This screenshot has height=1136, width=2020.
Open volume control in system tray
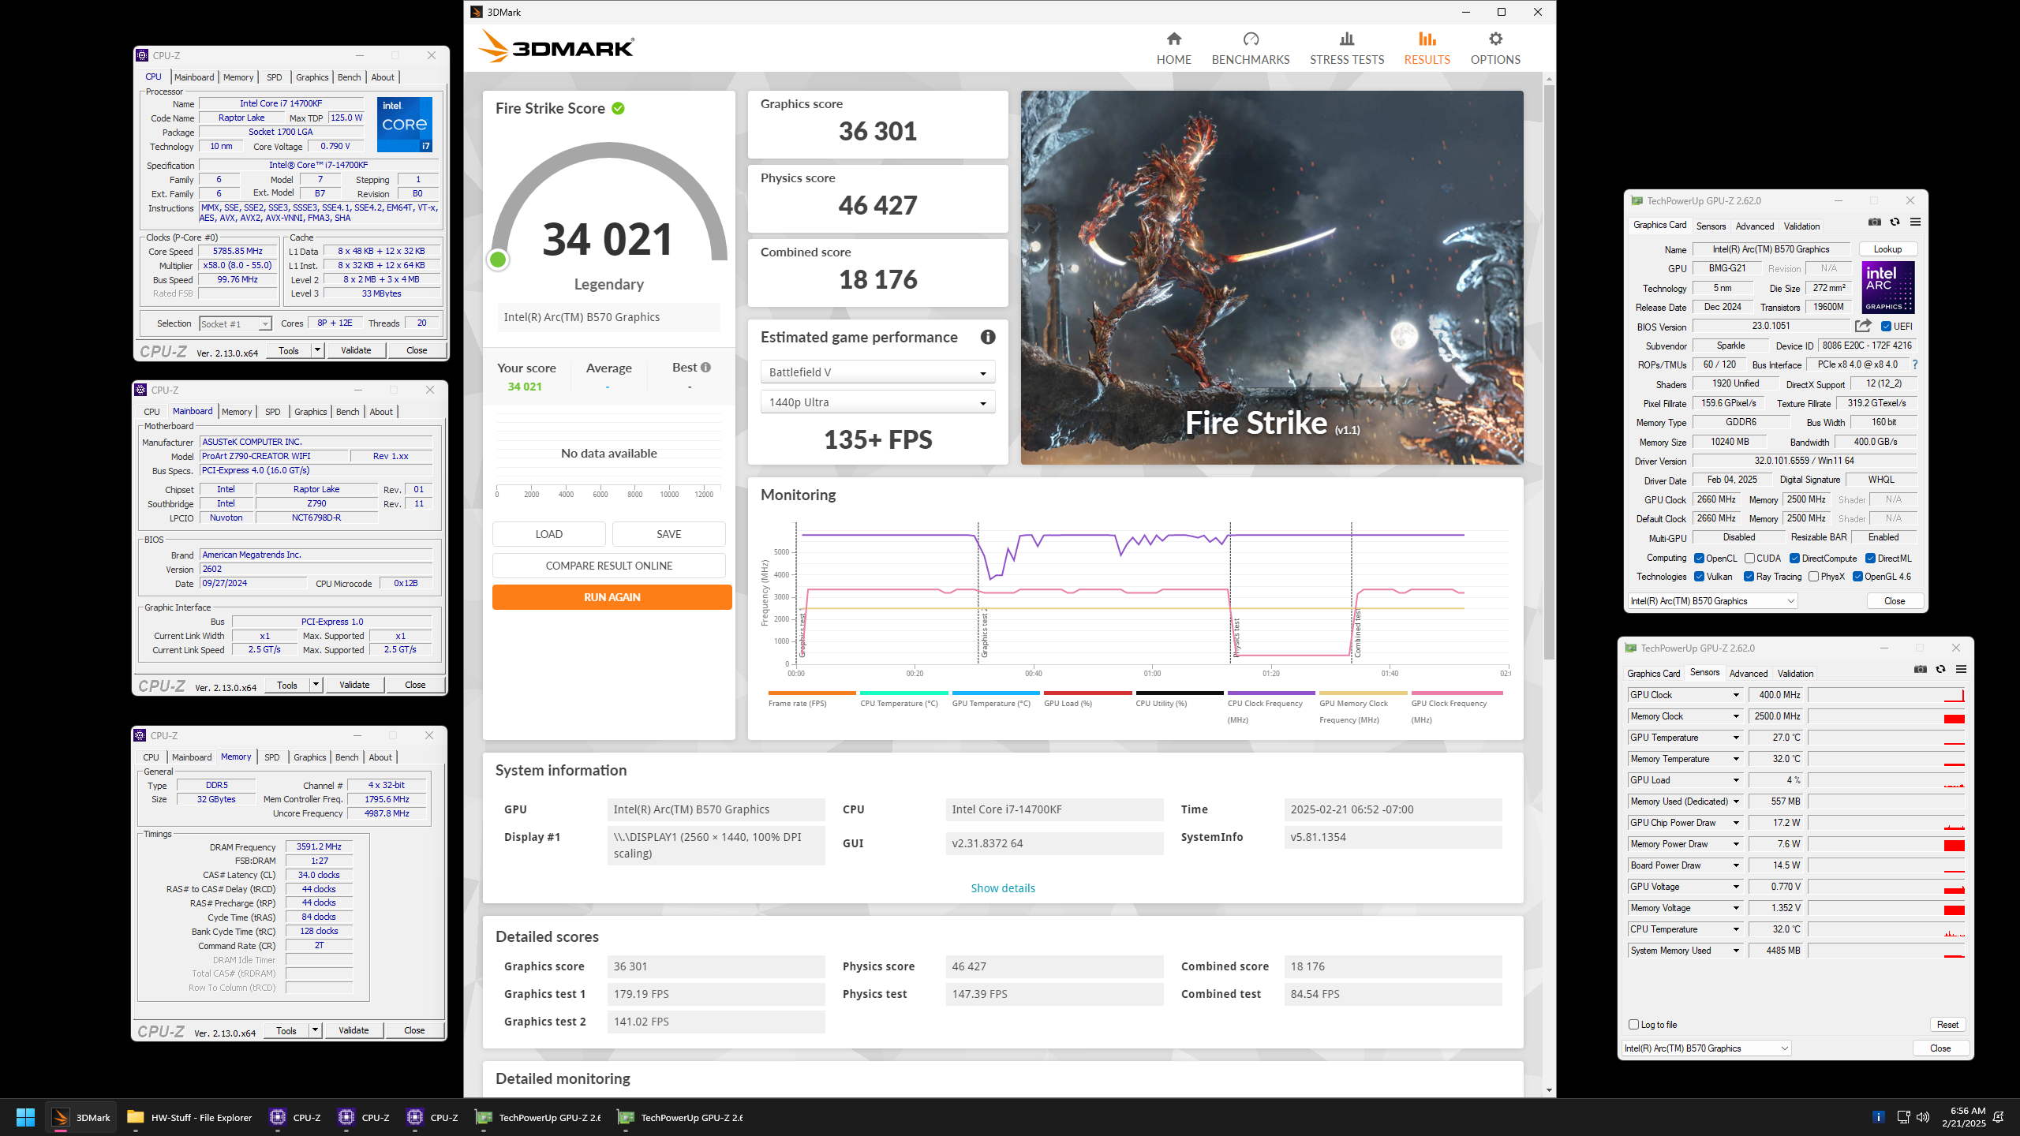(x=1923, y=1117)
